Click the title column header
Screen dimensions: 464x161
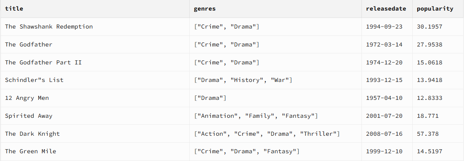click(x=95, y=9)
